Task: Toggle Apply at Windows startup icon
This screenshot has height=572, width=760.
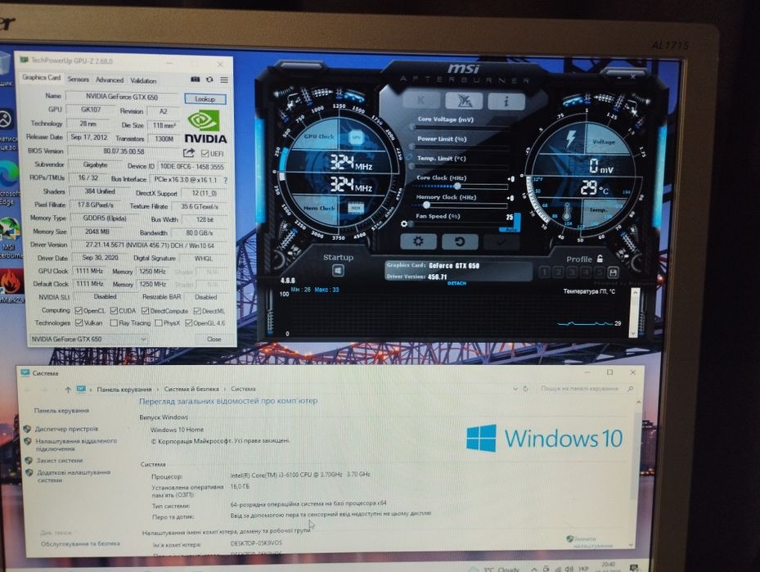Action: (338, 271)
